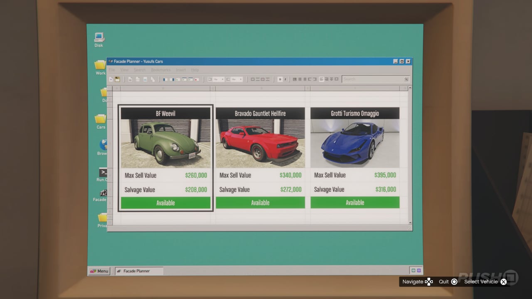Click the $260,000 max sell value
Image resolution: width=532 pixels, height=299 pixels.
tap(196, 175)
